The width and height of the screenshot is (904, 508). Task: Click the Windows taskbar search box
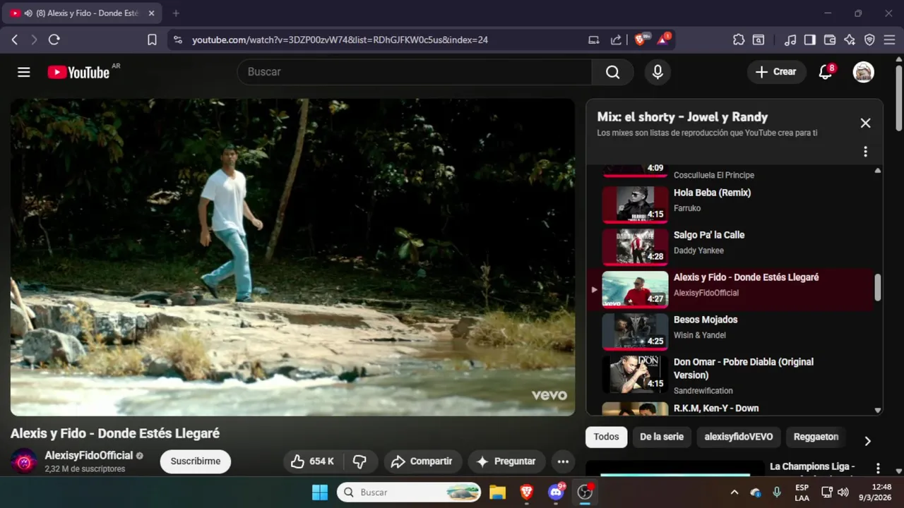(410, 492)
